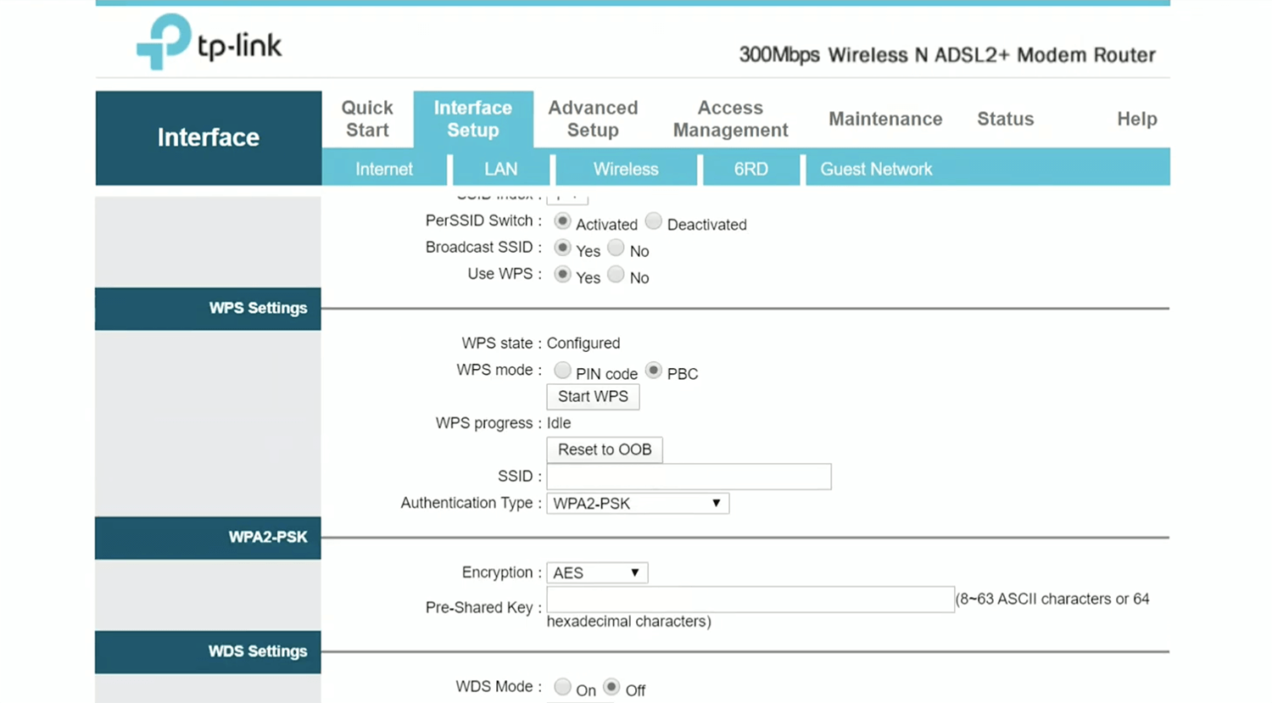Click into the Pre-Shared Key field
1272x703 pixels.
coord(750,600)
